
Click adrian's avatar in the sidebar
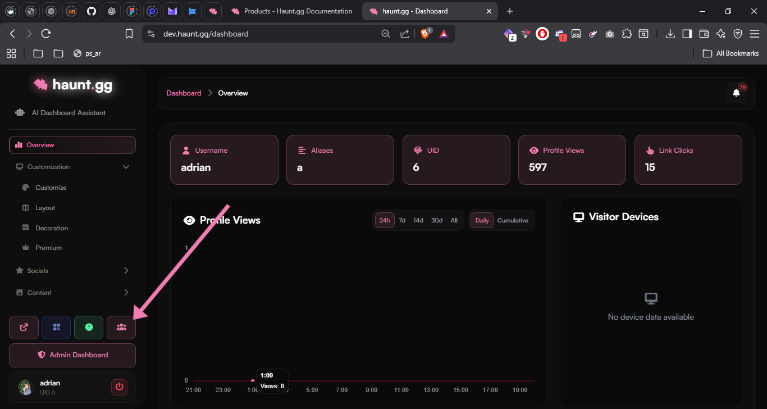click(x=26, y=387)
